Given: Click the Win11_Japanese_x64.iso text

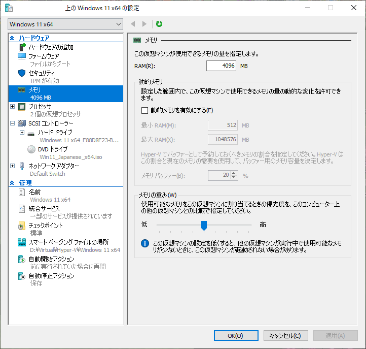Looking at the screenshot, I should (71, 157).
